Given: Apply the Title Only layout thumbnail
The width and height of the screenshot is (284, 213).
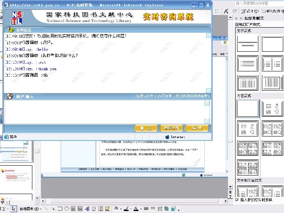Looking at the screenshot, I should 273,43.
